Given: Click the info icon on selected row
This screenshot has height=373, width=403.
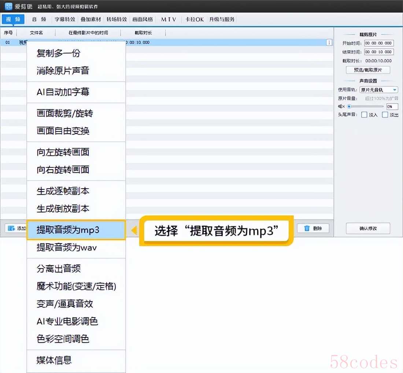Looking at the screenshot, I should coord(329,43).
